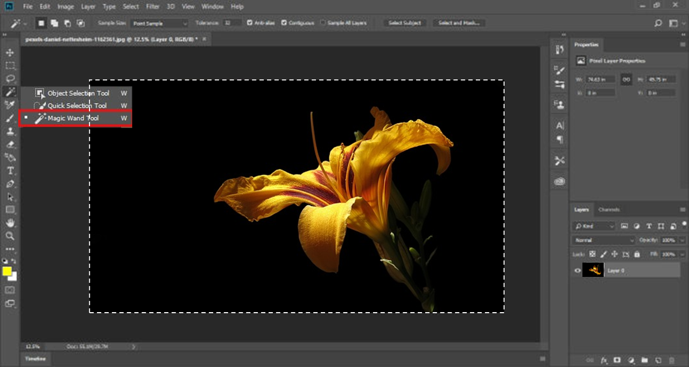Open the Filter menu
The image size is (689, 367).
pos(152,6)
